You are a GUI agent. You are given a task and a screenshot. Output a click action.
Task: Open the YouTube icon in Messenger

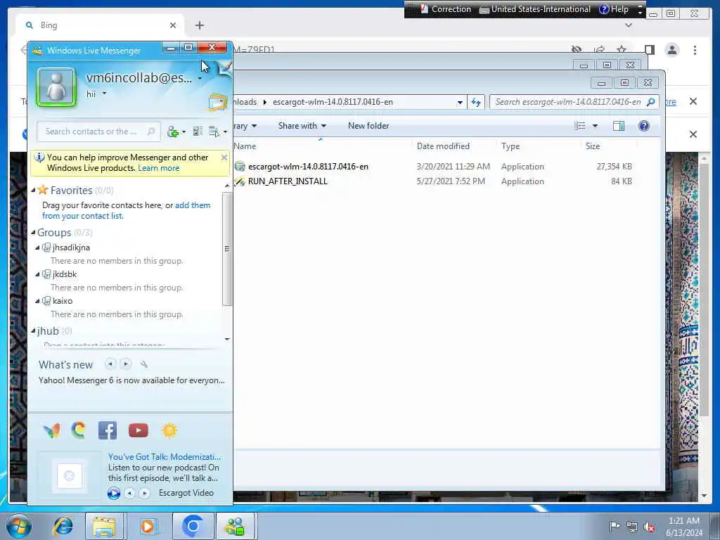pos(139,430)
